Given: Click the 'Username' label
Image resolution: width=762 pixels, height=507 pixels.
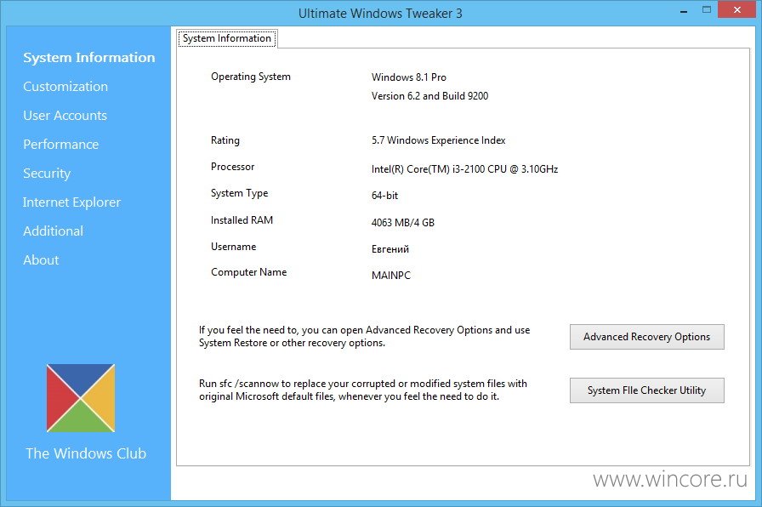Looking at the screenshot, I should (233, 247).
